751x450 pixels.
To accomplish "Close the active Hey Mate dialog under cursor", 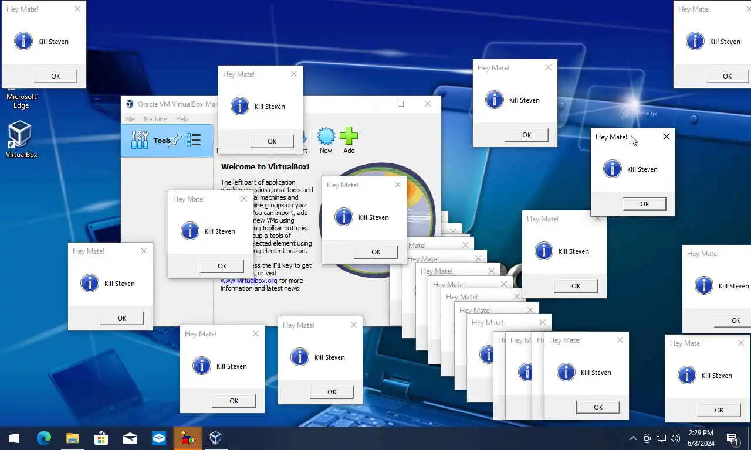I will [x=666, y=137].
